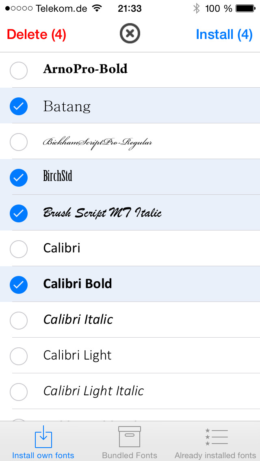Tap the 21:33 clock in status bar

tap(130, 9)
